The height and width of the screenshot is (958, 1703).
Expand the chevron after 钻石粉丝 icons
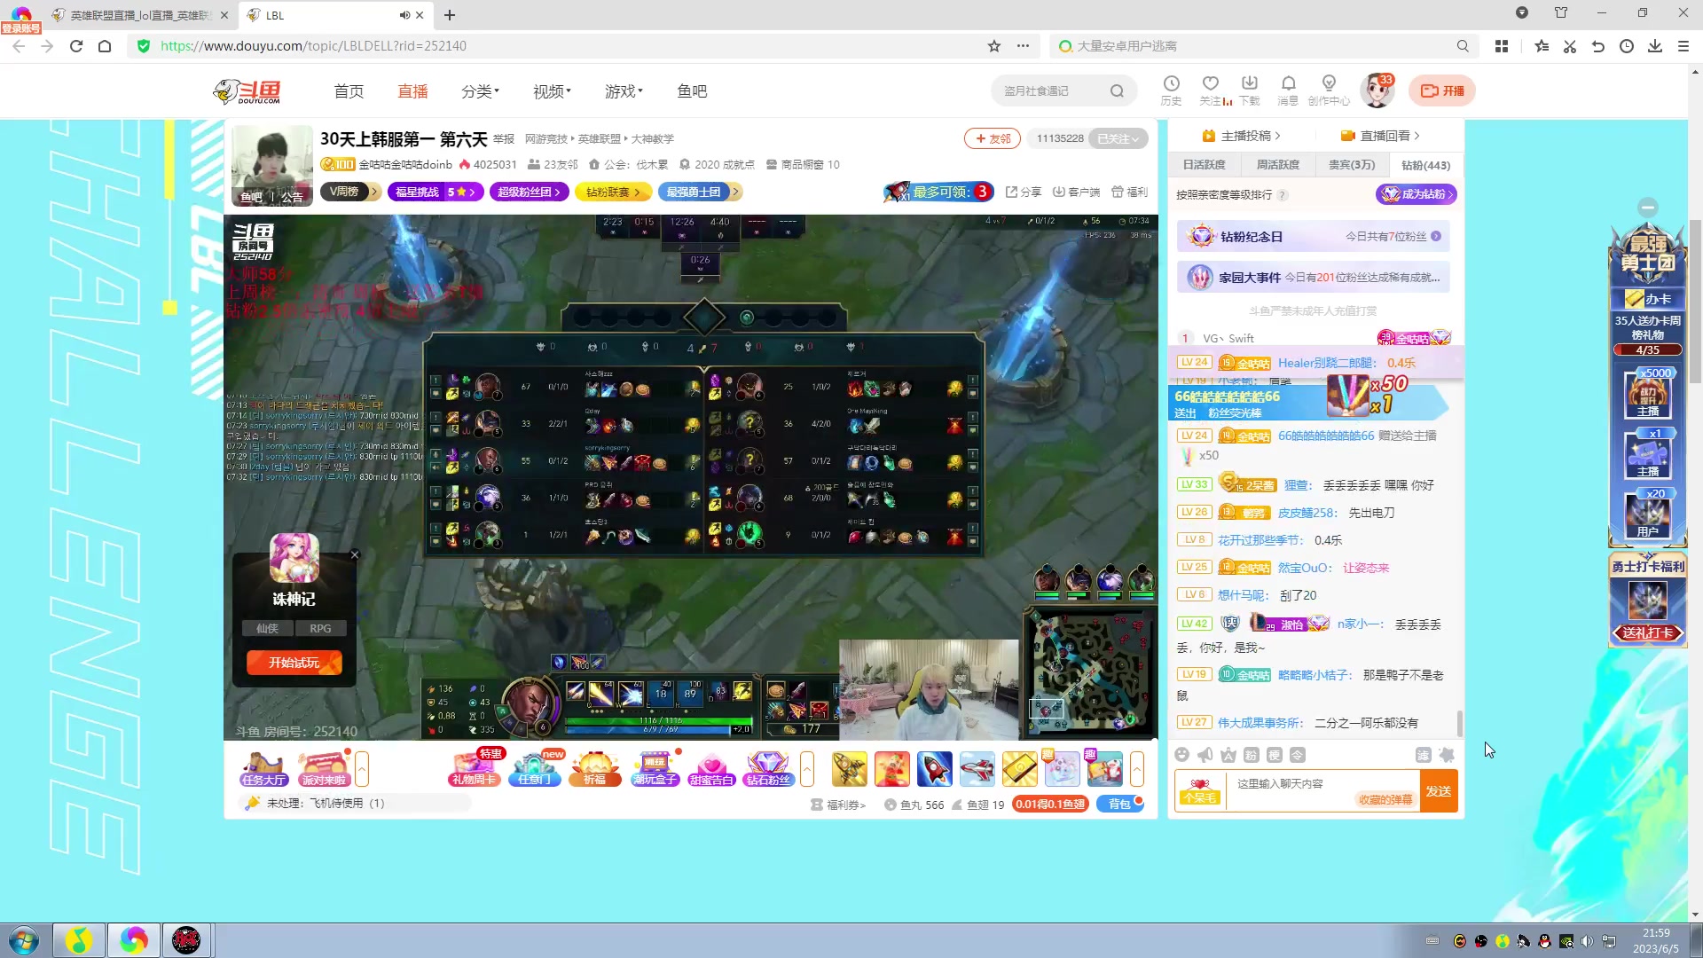pos(806,768)
